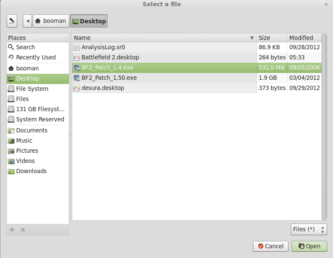Sort files by the Size column

(272, 38)
